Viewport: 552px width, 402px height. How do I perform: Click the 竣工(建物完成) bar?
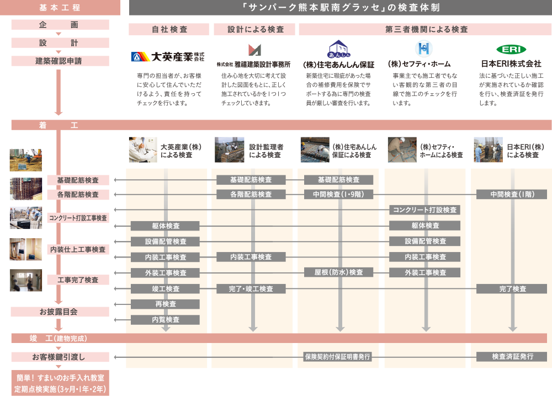click(x=279, y=339)
